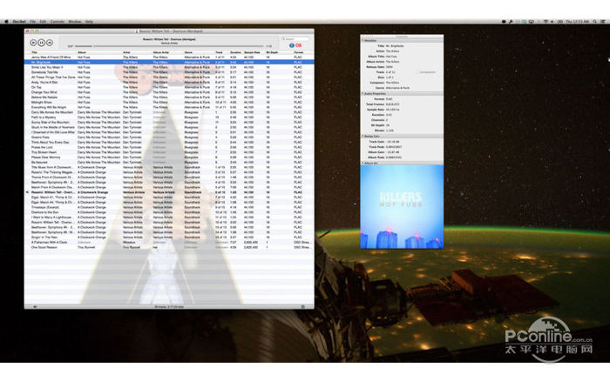Click the Title value in the Metadata inspector
Viewport: 610px width, 381px height.
click(x=395, y=46)
